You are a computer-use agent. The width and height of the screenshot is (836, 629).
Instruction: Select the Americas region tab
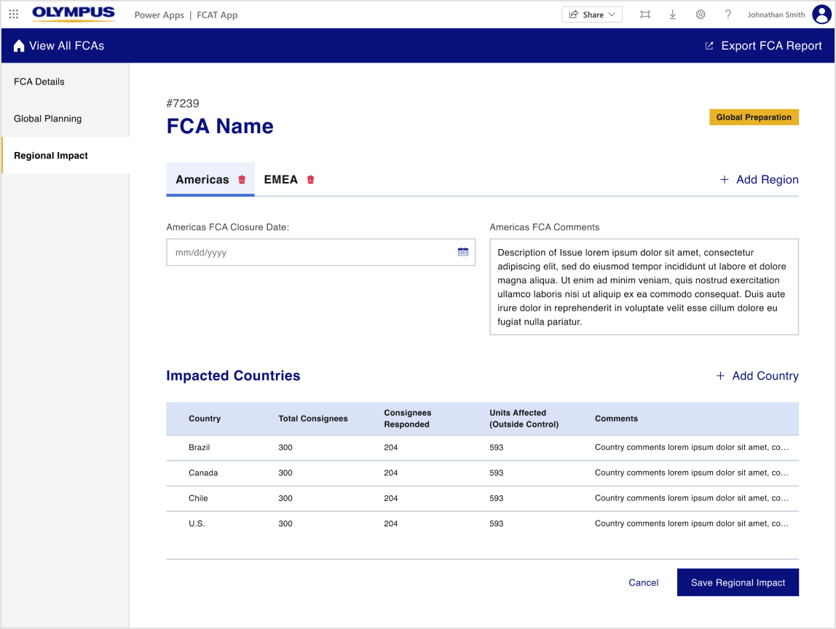(x=202, y=180)
